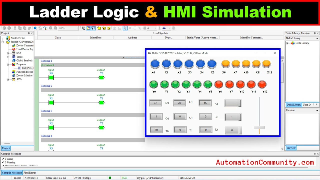Toggle the blue X0 input button
The image size is (320, 180).
(155, 64)
